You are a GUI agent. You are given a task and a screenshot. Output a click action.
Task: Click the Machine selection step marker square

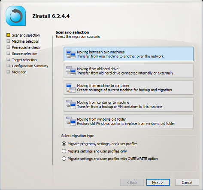[x=9, y=41]
